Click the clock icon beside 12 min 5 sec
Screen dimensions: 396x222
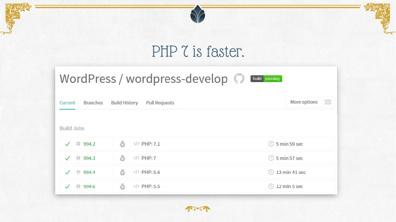point(271,186)
